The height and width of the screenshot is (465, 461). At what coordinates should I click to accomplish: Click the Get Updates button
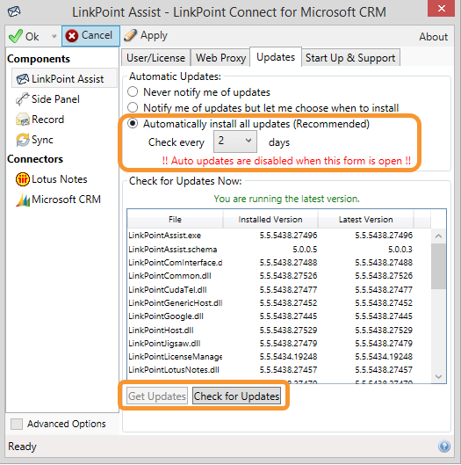pyautogui.click(x=157, y=396)
